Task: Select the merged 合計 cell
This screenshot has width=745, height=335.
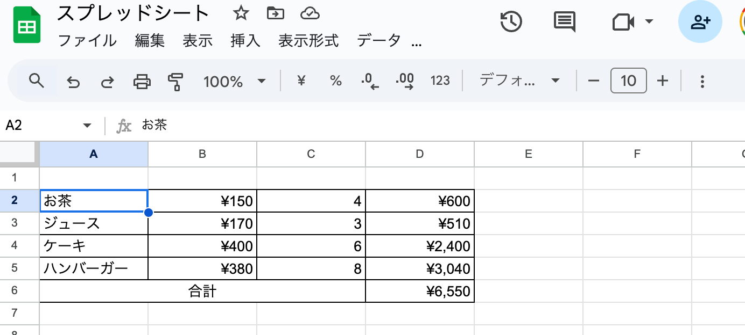Action: tap(202, 292)
